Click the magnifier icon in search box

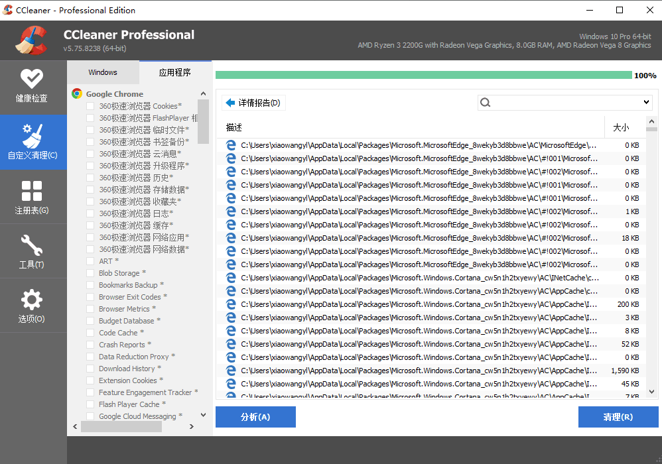tap(485, 103)
